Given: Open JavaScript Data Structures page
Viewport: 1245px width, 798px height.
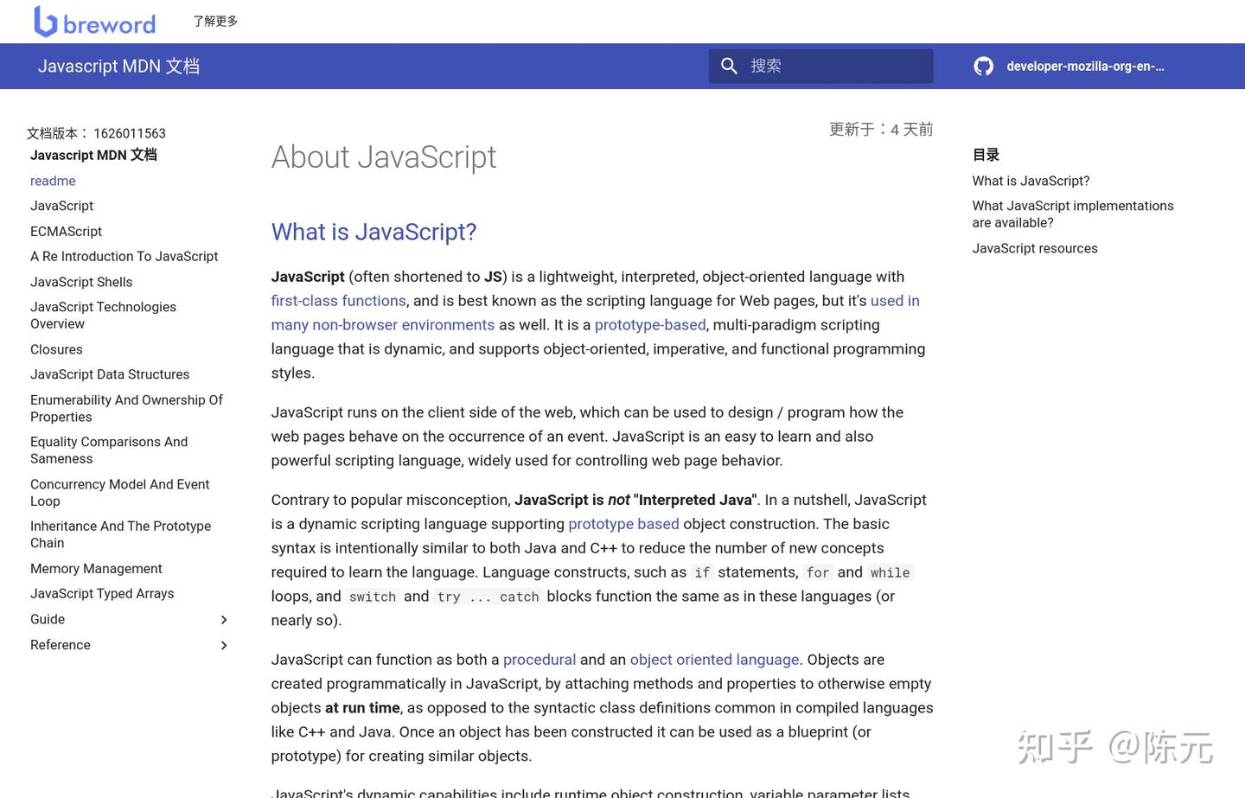Looking at the screenshot, I should pos(110,374).
